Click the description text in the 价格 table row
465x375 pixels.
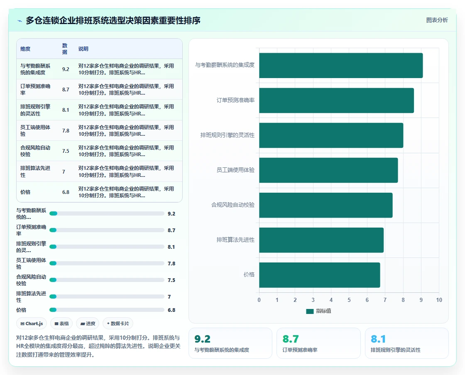126,192
